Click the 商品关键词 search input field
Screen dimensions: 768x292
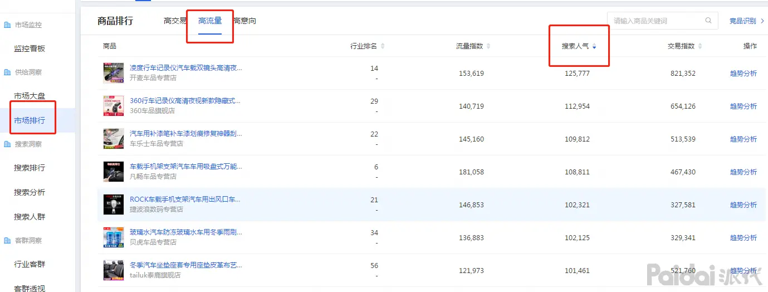pyautogui.click(x=656, y=21)
